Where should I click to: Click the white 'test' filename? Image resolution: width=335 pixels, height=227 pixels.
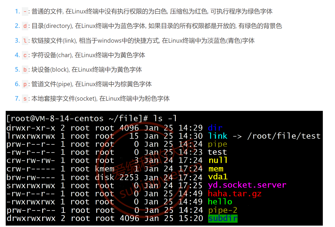pyautogui.click(x=217, y=152)
